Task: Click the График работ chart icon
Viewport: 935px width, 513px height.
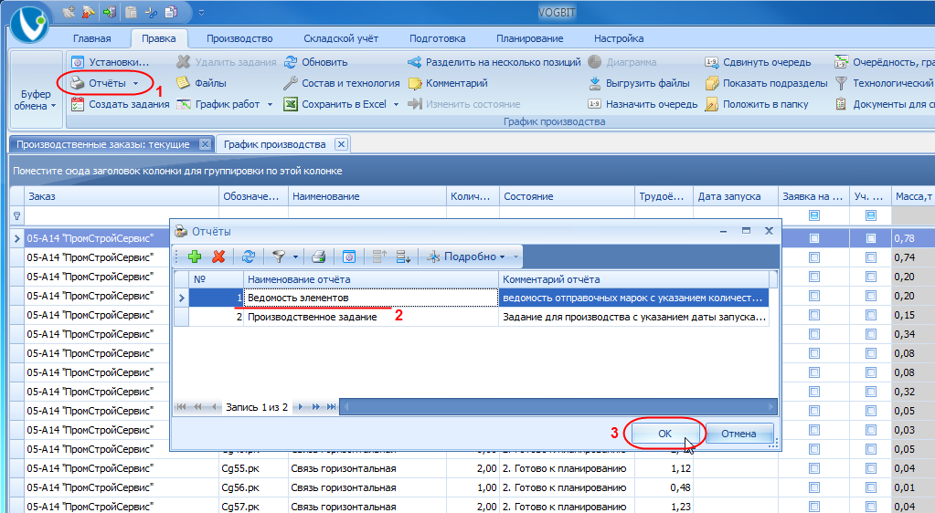Action: 183,104
